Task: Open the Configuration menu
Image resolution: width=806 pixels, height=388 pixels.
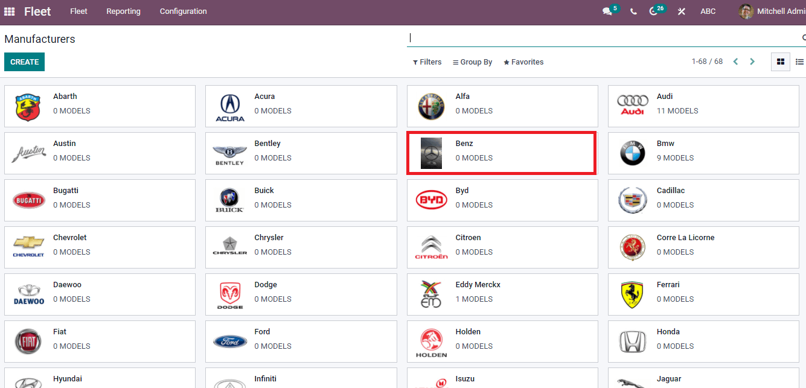Action: point(183,11)
